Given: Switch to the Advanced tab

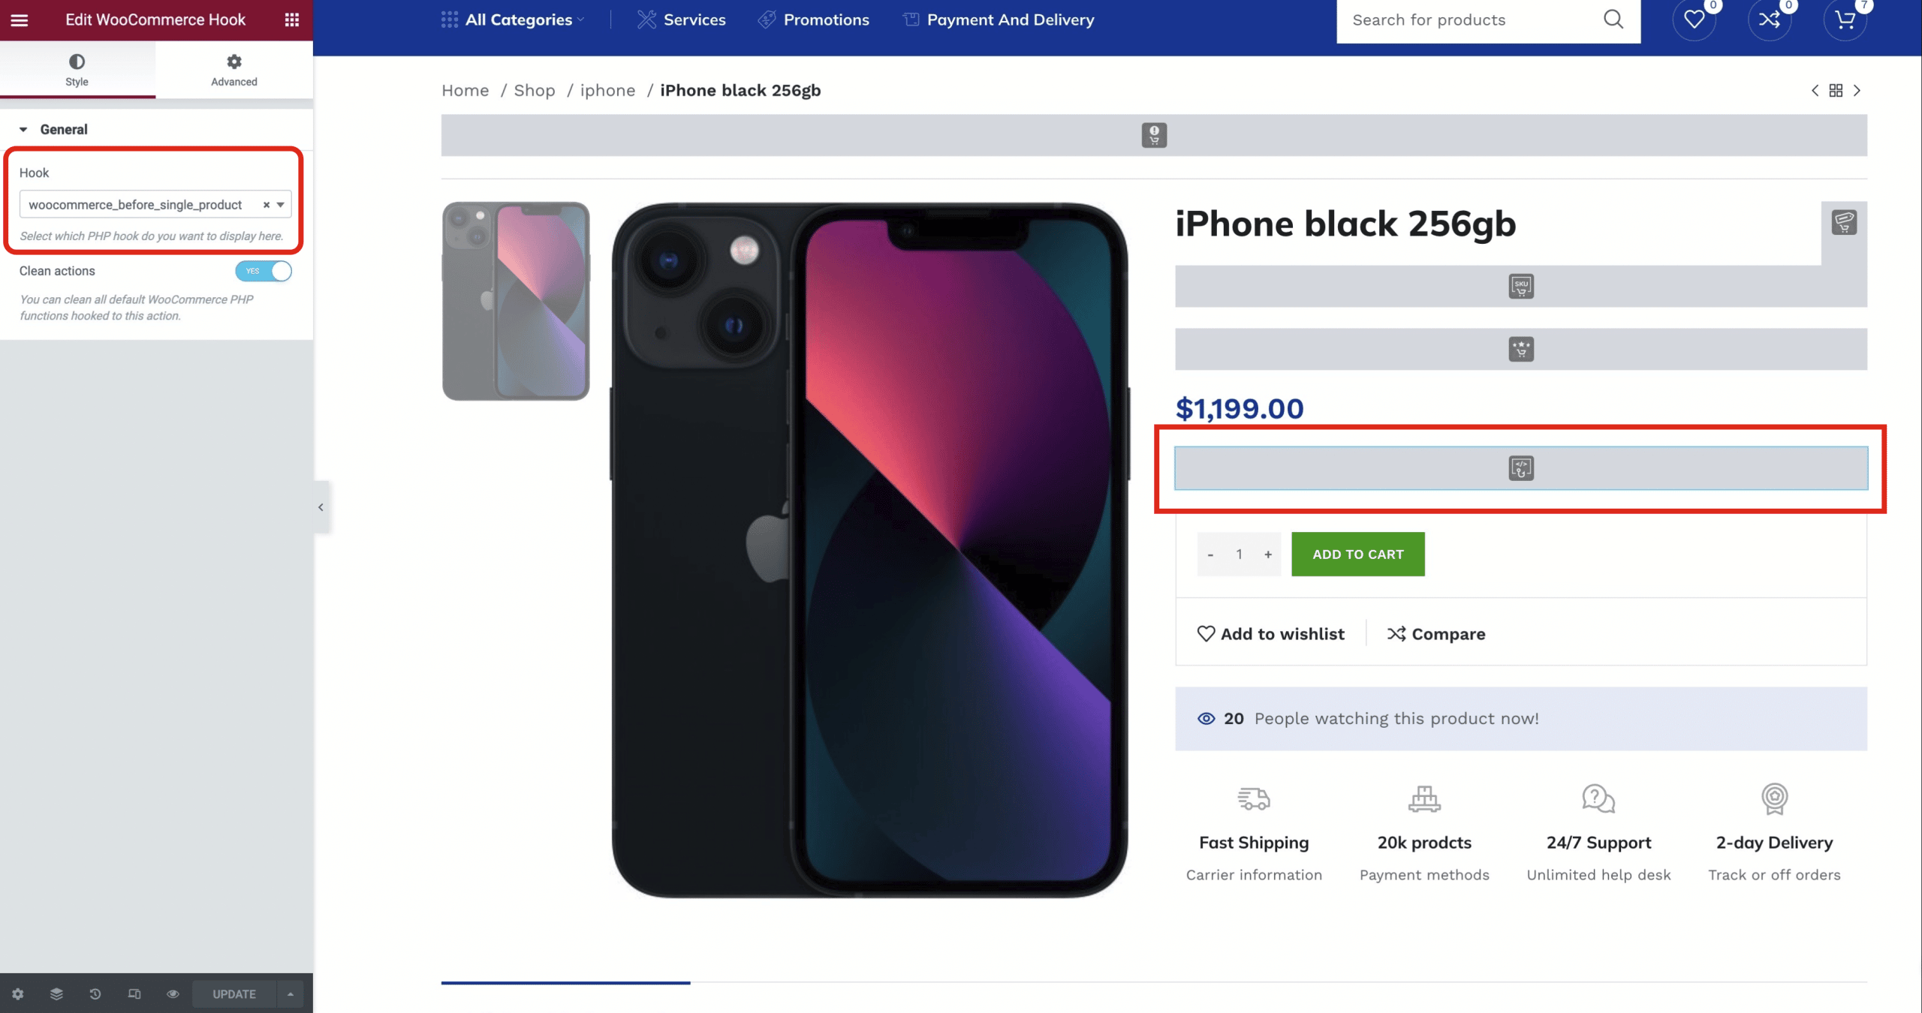Looking at the screenshot, I should [x=234, y=70].
